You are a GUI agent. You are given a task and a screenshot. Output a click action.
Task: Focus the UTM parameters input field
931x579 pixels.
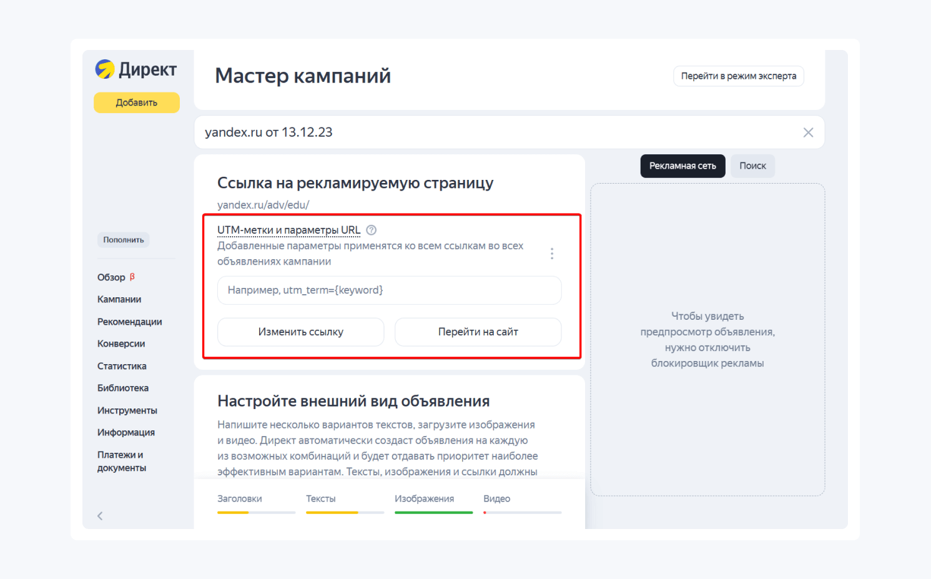[x=389, y=290]
